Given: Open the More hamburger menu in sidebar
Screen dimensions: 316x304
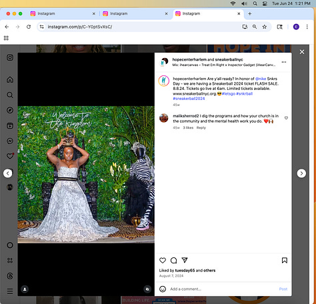Looking at the screenshot, I should pyautogui.click(x=10, y=291).
